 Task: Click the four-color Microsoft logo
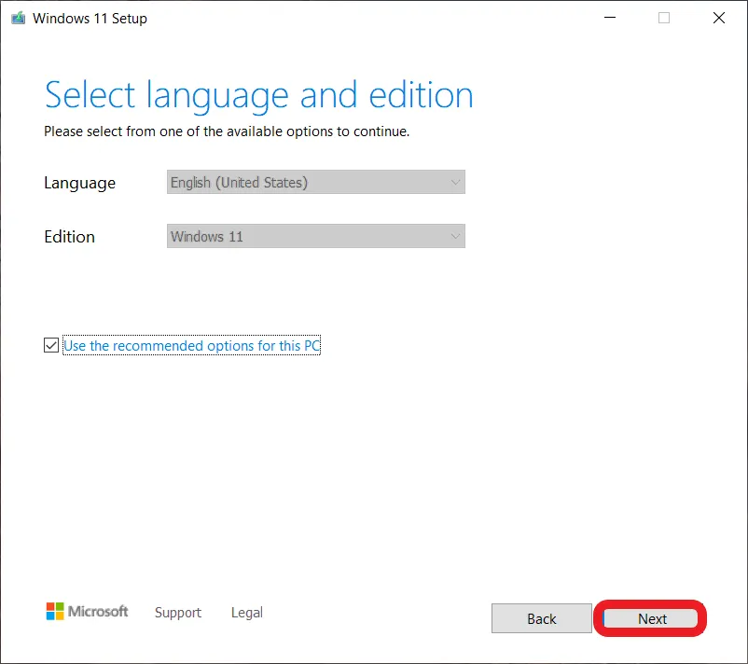[56, 612]
